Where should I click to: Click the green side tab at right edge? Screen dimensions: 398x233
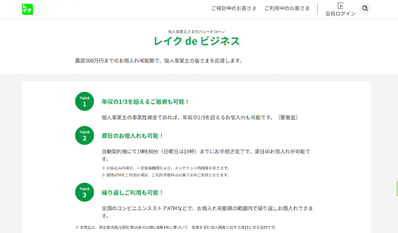(x=397, y=189)
